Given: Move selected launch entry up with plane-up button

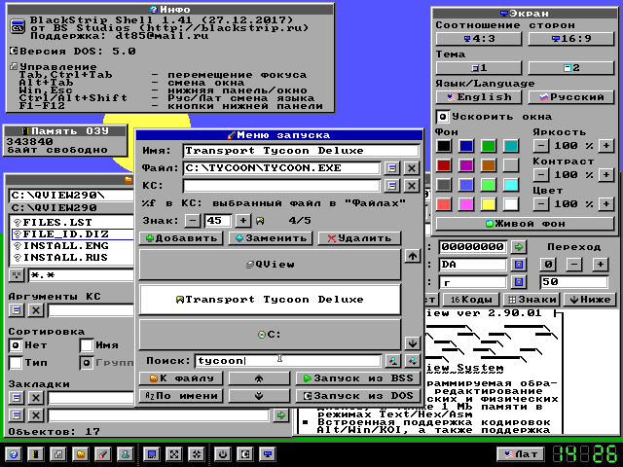Looking at the screenshot, I should point(259,378).
